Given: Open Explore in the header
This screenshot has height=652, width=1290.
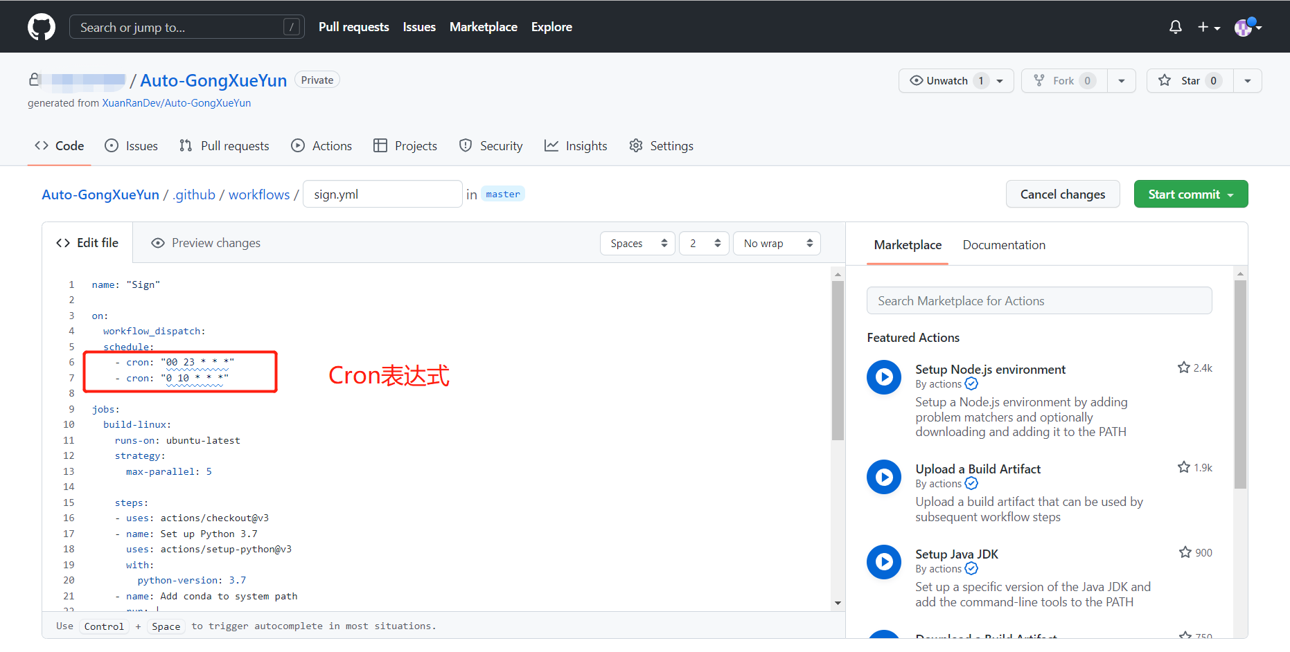Looking at the screenshot, I should [x=551, y=27].
